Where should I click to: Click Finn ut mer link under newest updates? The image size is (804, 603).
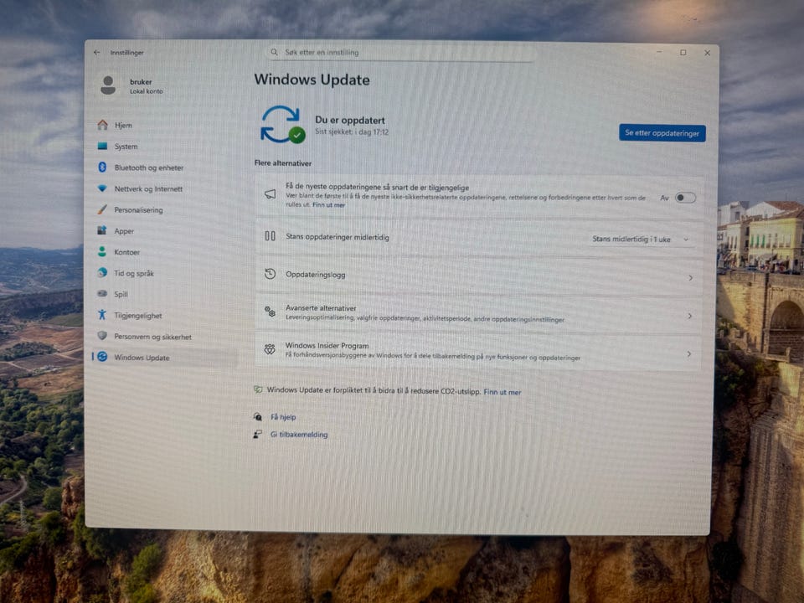point(328,204)
